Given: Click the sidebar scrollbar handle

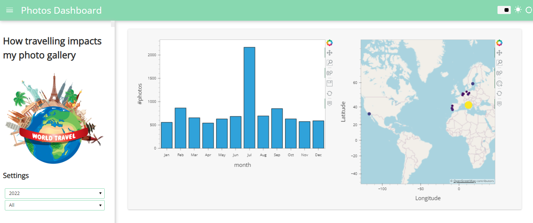Looking at the screenshot, I should click(113, 24).
